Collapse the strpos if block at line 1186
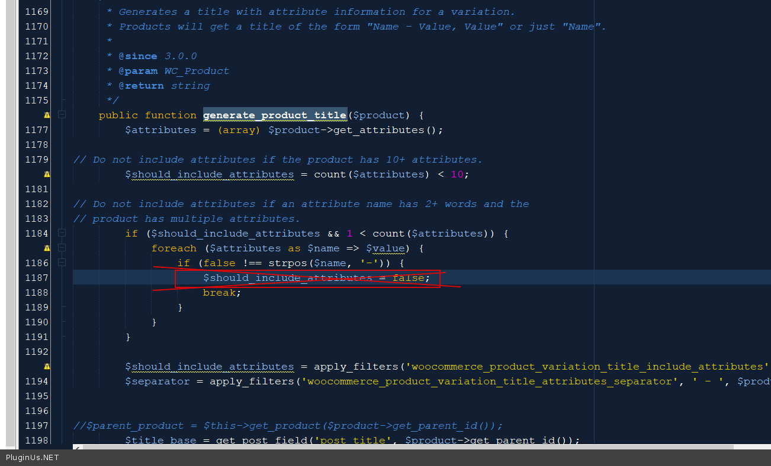 tap(62, 263)
